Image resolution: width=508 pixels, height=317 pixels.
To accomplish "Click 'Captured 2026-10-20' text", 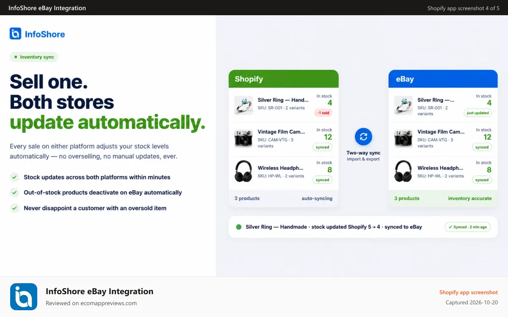I will (472, 303).
